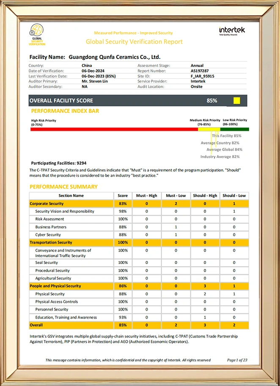
Task: Click the red High Risk bar segment
Action: coord(113,129)
